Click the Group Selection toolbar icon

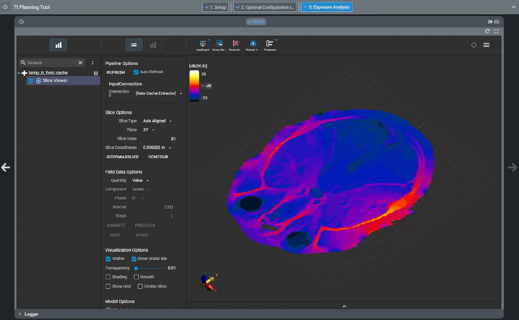coord(219,44)
